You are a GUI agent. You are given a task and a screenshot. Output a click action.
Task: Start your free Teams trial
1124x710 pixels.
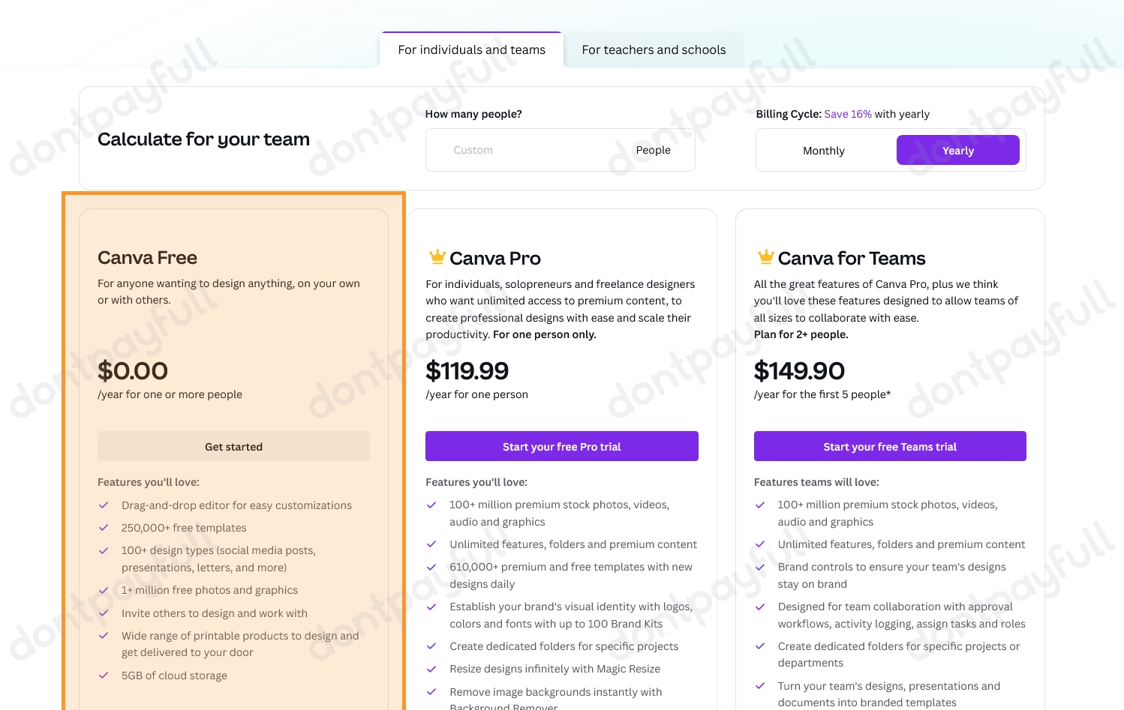[x=889, y=446]
